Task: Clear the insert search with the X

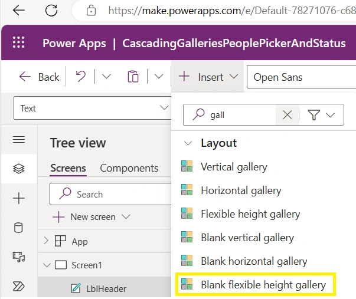Action: (x=288, y=115)
